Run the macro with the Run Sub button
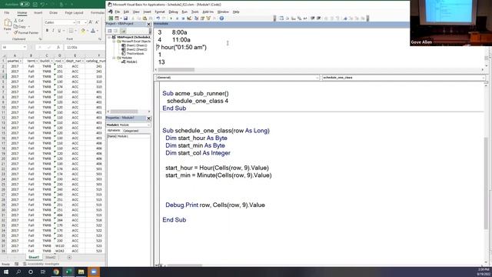The image size is (492, 277). coord(171,18)
